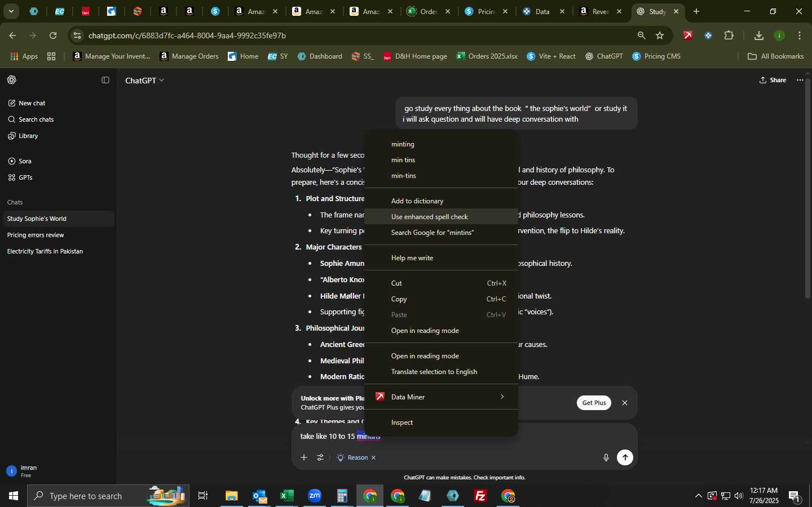Select Cut in the context menu
This screenshot has width=812, height=507.
pyautogui.click(x=441, y=283)
